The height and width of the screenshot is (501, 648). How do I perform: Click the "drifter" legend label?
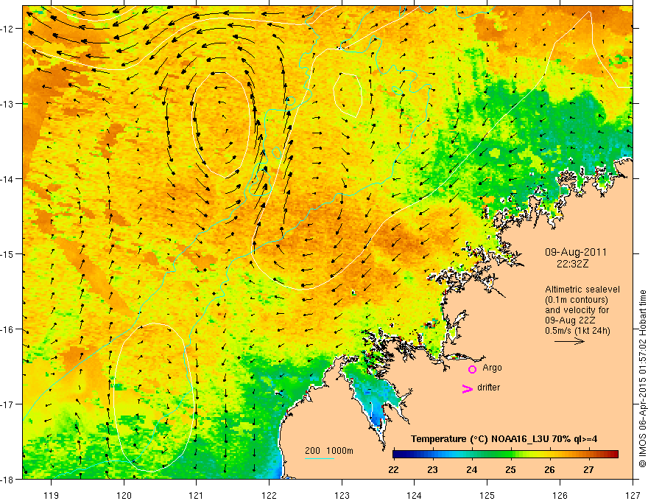(x=488, y=388)
